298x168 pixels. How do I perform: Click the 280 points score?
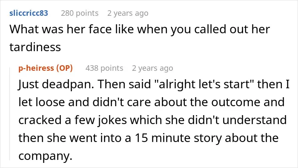click(80, 13)
